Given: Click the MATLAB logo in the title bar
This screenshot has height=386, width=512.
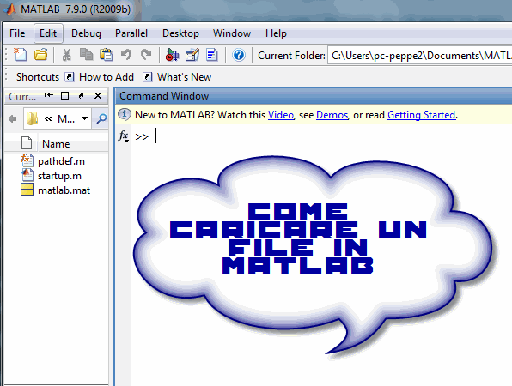Looking at the screenshot, I should coord(9,9).
